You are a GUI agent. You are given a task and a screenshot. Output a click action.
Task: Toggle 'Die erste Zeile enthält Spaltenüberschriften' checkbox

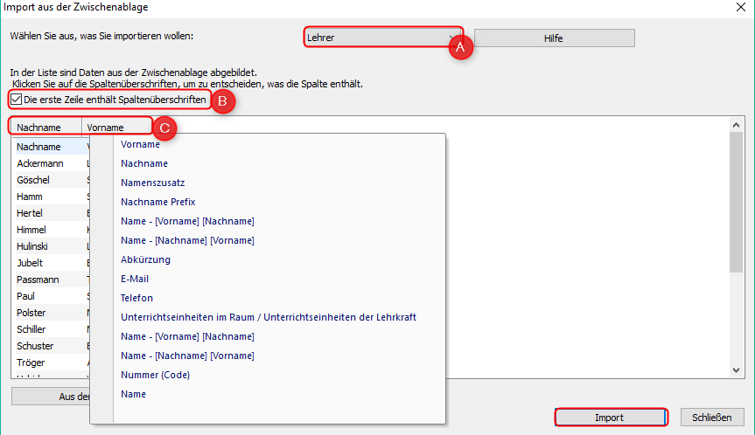coord(17,100)
